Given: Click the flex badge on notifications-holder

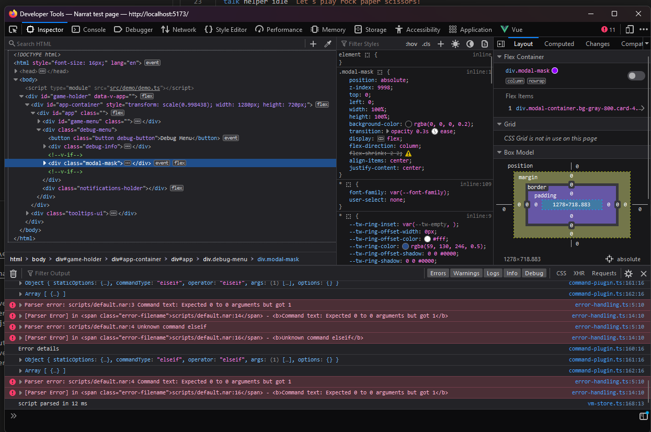Looking at the screenshot, I should [x=177, y=188].
